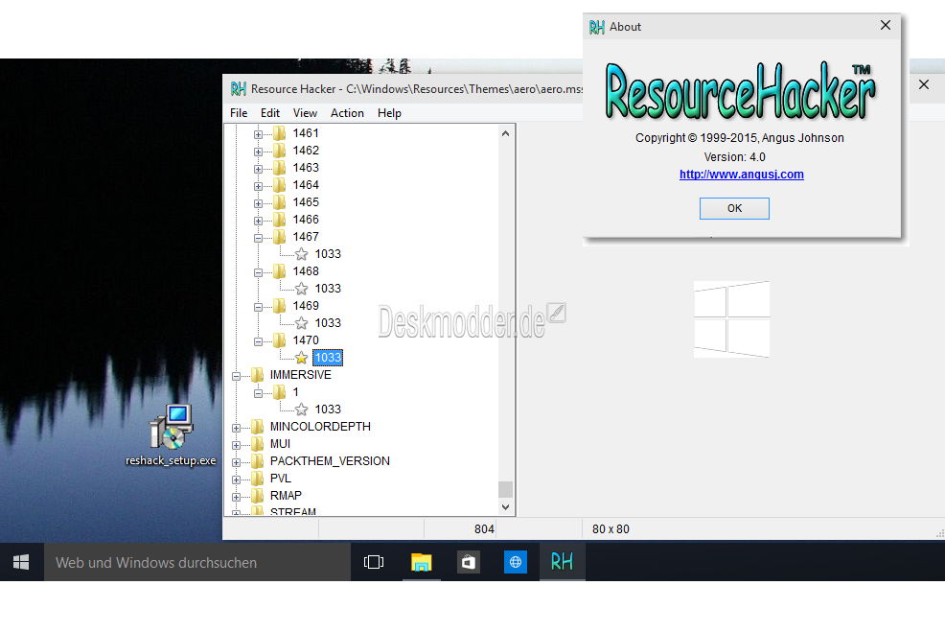This screenshot has height=632, width=945.
Task: Click the folder icon of node 1463
Action: [279, 168]
